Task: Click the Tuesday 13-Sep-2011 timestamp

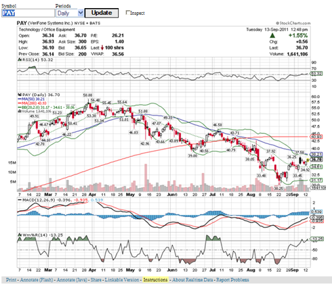Action: click(276, 30)
